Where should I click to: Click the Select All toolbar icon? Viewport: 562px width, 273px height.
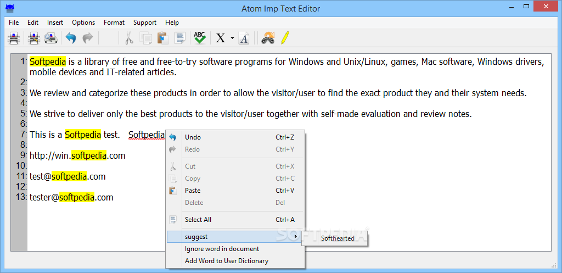(x=180, y=38)
